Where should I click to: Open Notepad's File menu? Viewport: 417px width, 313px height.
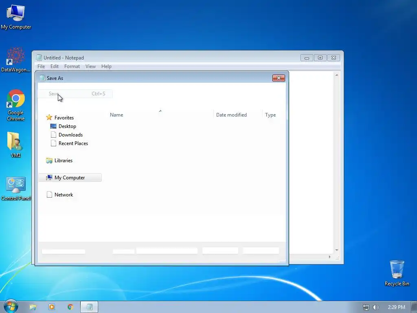41,66
